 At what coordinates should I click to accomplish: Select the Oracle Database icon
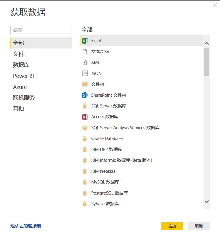[85, 139]
